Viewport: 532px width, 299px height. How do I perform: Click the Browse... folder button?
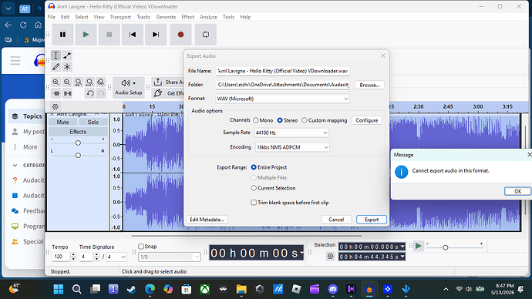tap(369, 85)
